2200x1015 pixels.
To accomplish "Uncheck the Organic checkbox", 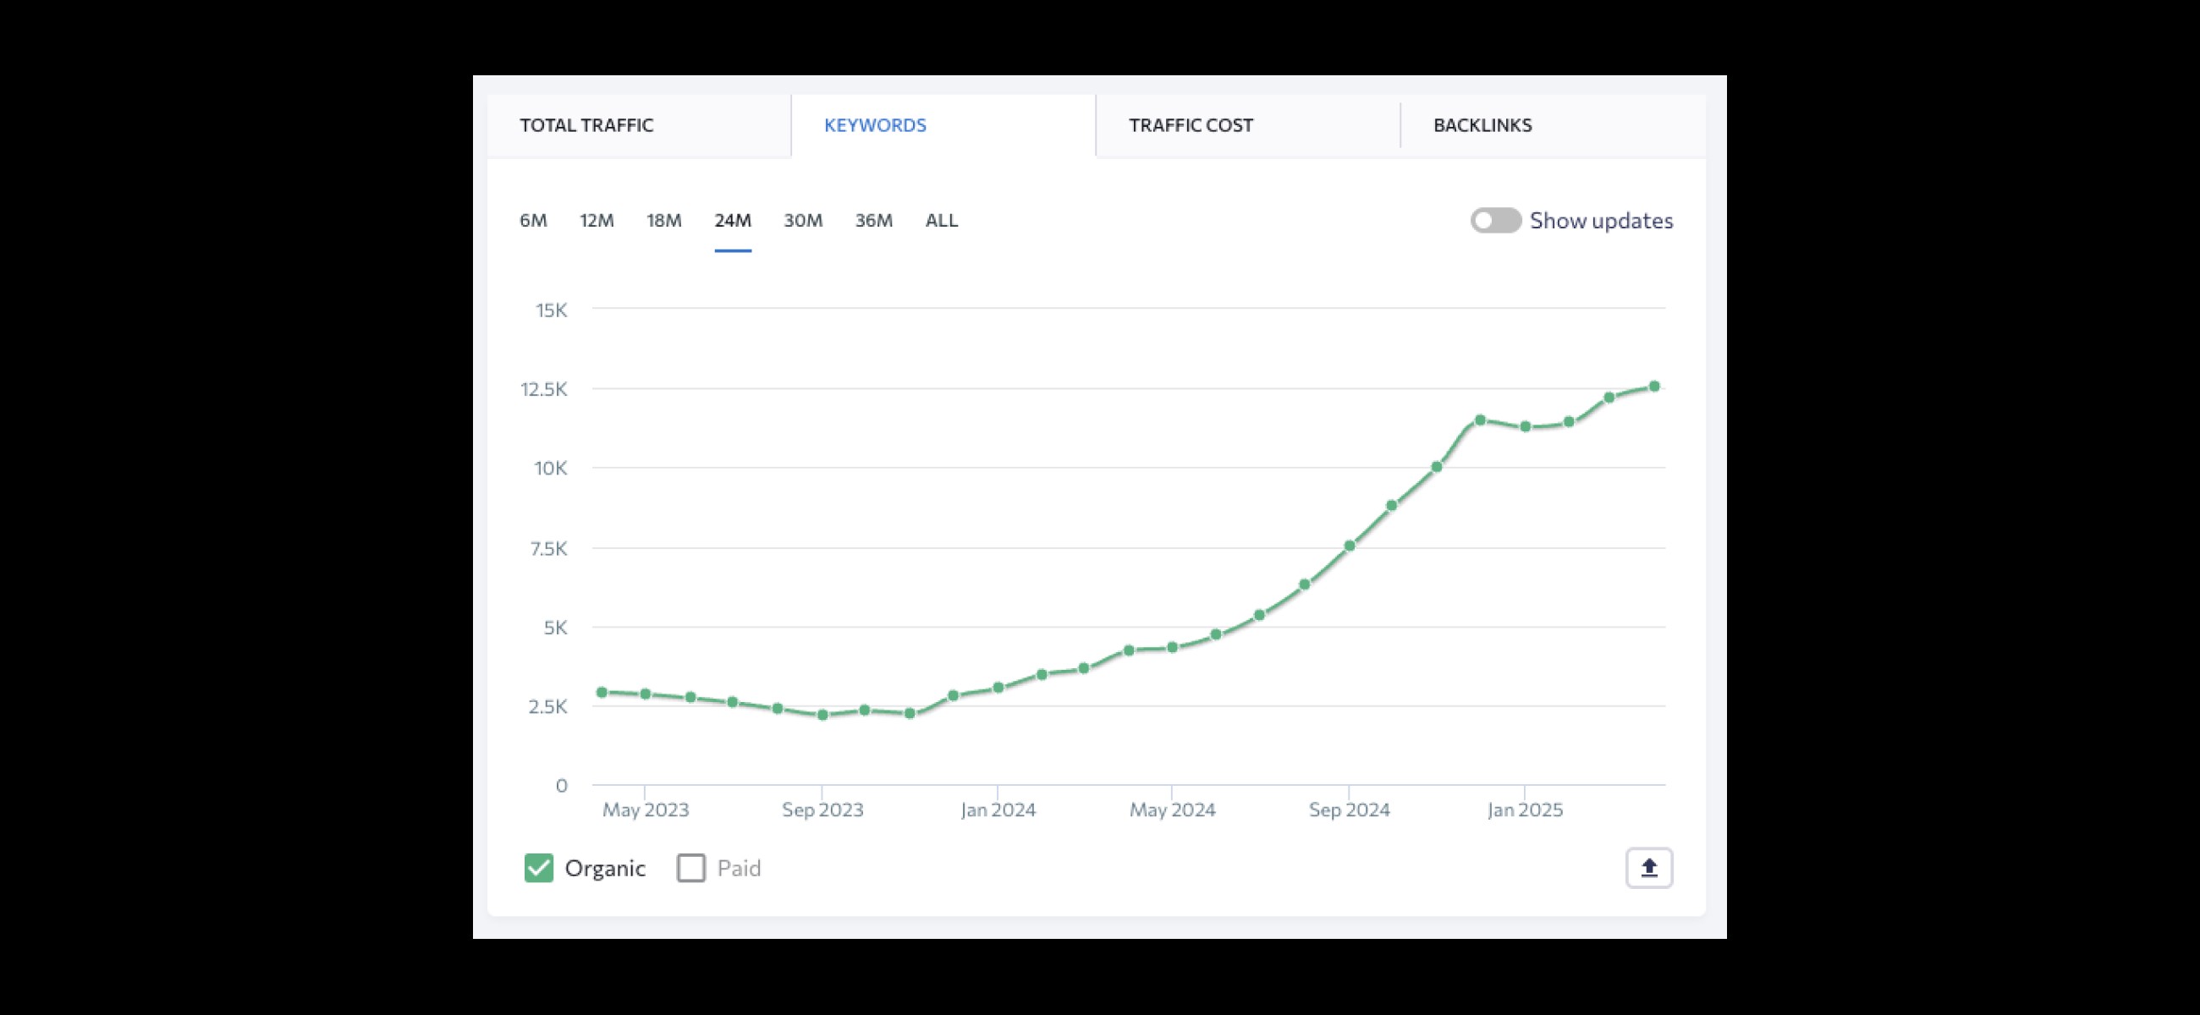I will coord(539,867).
